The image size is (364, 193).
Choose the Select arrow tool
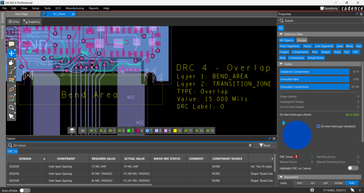(x=11, y=116)
